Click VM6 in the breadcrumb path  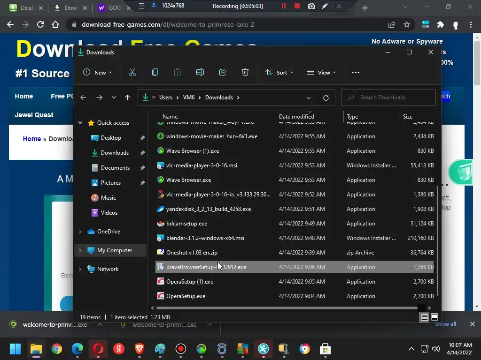click(x=189, y=97)
